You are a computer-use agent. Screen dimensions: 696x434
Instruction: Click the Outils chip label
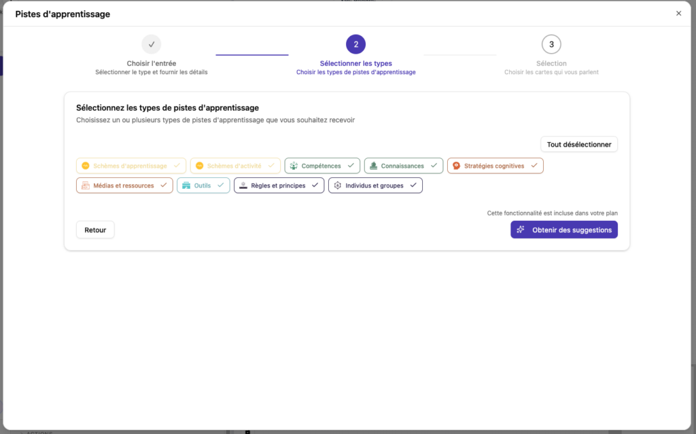(203, 185)
